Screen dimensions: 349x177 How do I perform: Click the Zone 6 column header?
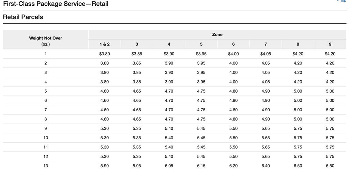point(233,44)
